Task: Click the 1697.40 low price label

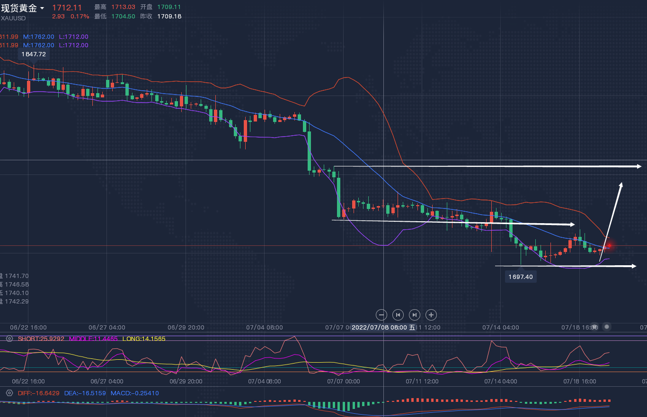Action: point(521,277)
